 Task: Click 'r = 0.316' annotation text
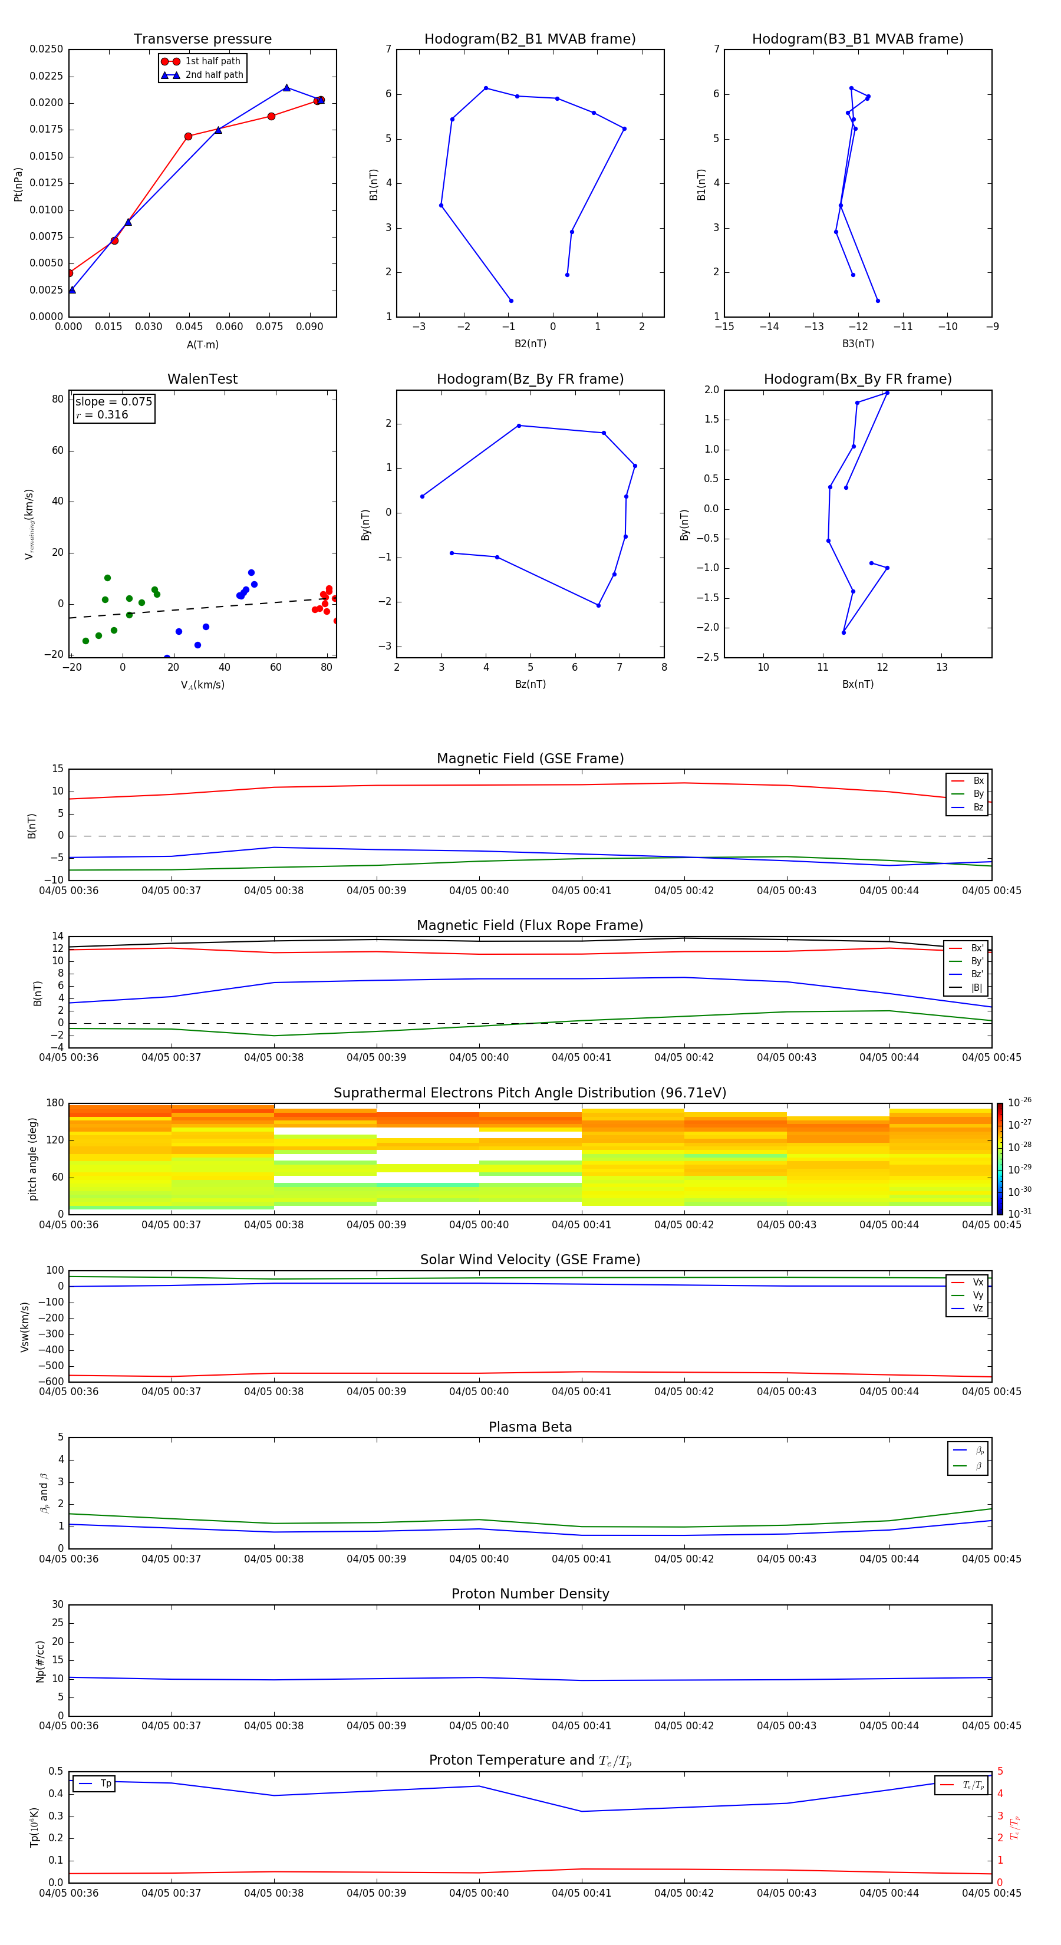(102, 414)
